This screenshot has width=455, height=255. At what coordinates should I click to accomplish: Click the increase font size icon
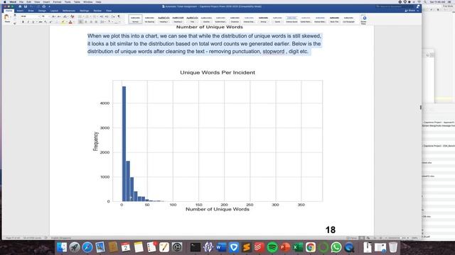click(x=54, y=16)
